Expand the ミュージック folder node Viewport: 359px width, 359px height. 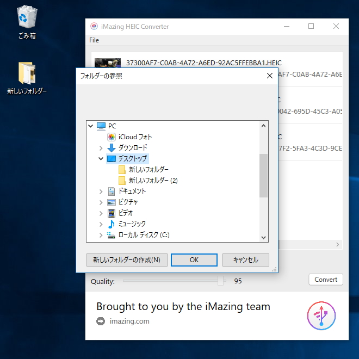[x=101, y=224]
